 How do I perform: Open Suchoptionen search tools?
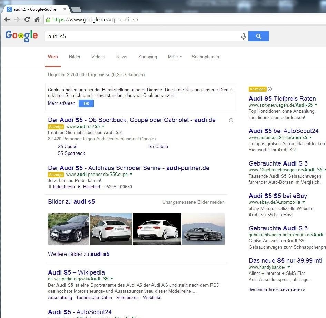pyautogui.click(x=205, y=57)
